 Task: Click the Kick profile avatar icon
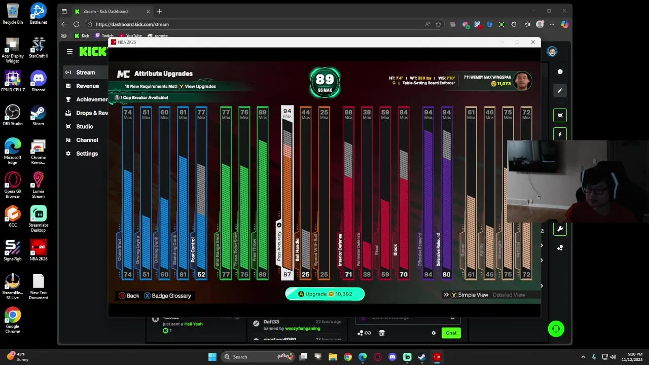[552, 51]
